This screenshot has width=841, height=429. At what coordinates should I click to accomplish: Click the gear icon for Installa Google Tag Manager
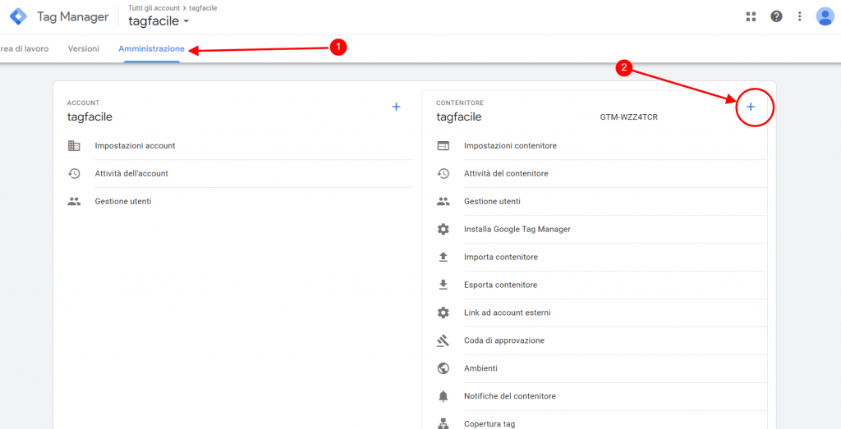pos(443,229)
